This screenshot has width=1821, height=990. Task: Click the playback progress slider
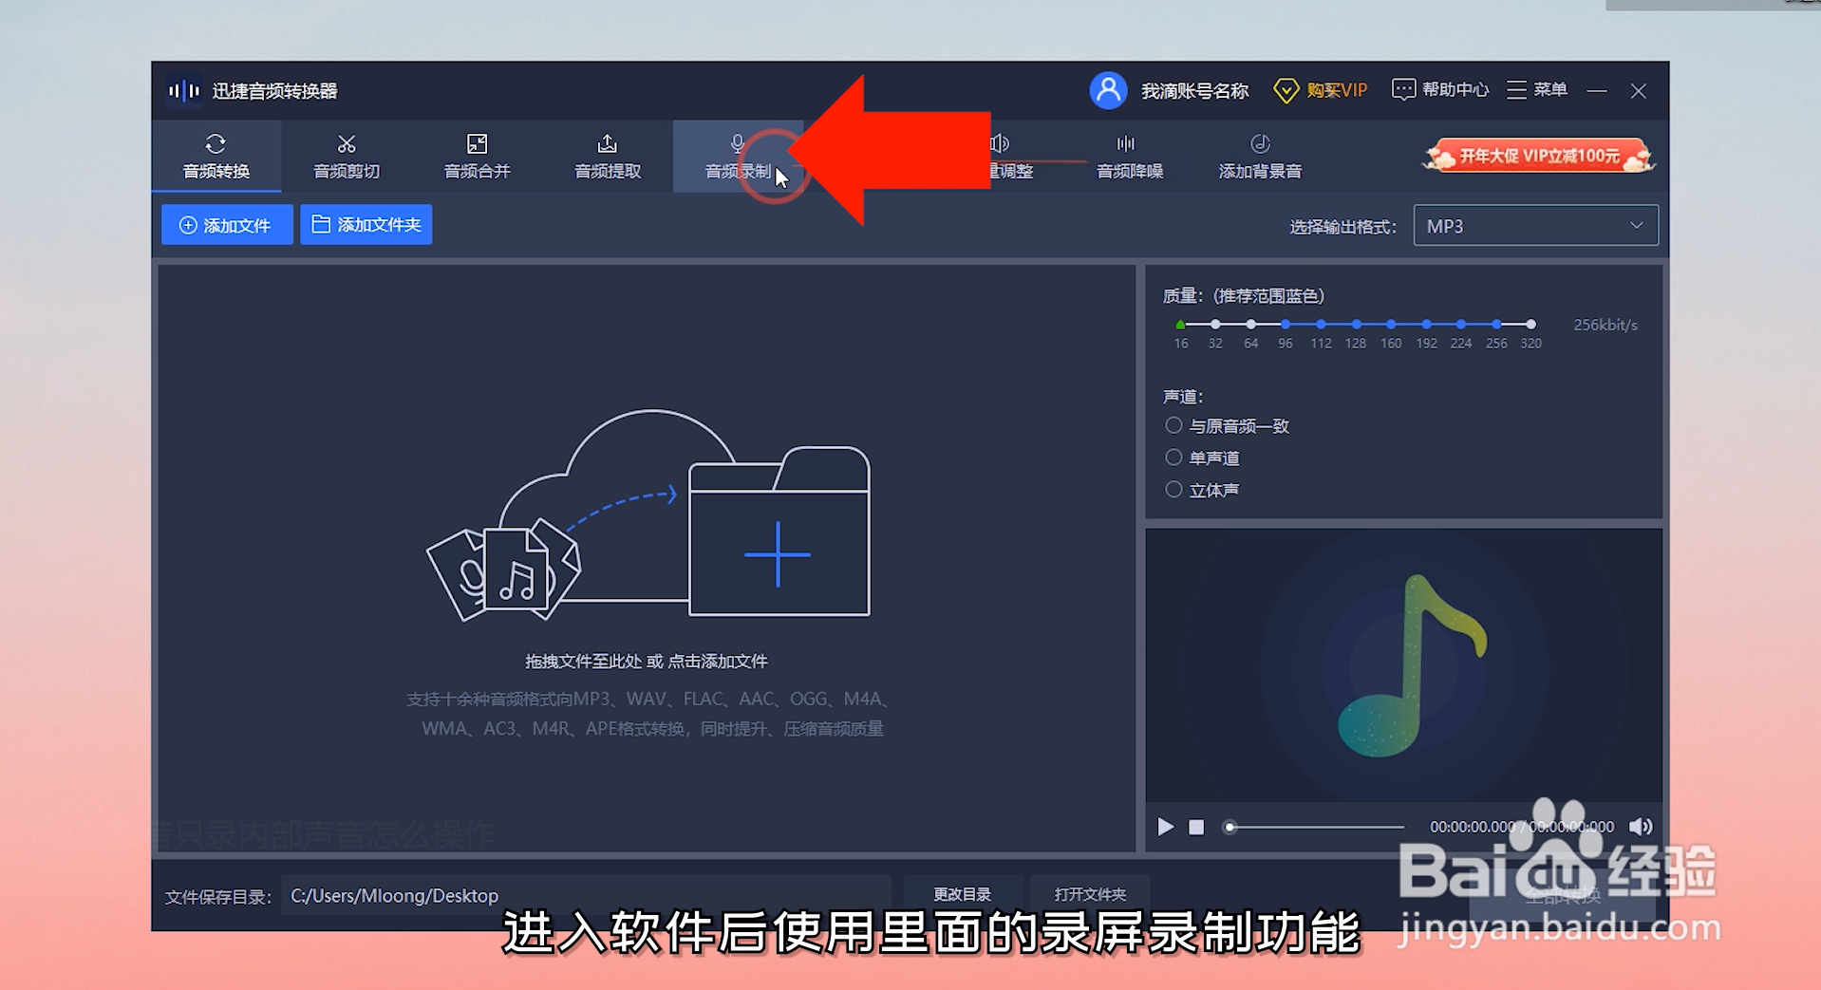pos(1316,827)
